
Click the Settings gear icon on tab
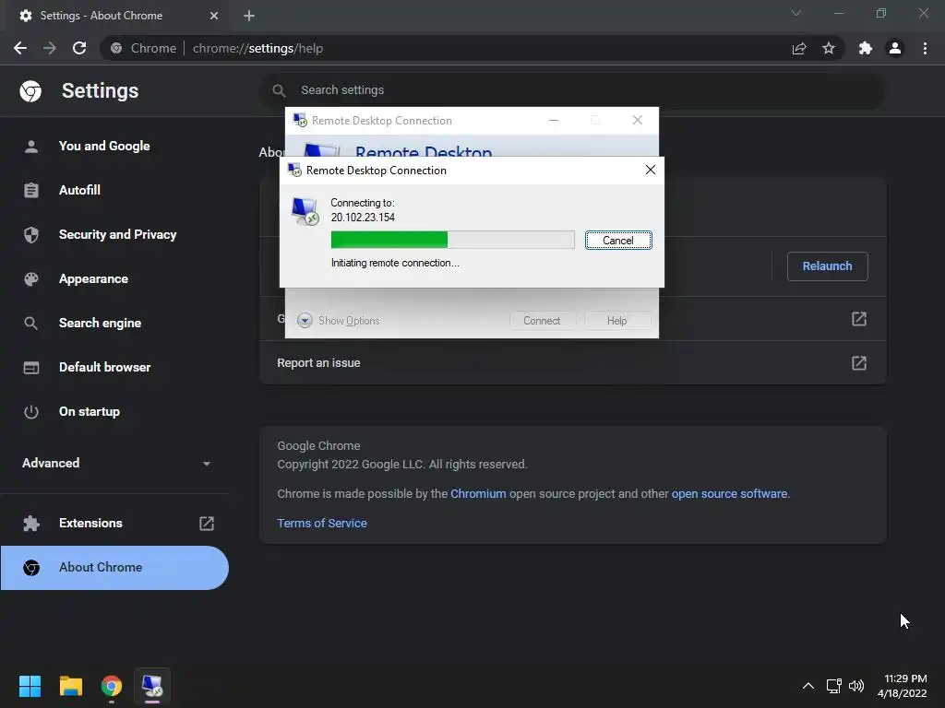point(25,16)
